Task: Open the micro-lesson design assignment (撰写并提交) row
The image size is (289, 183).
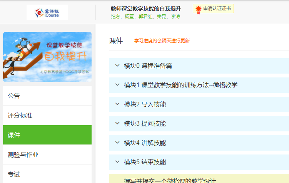Action: pos(170,180)
